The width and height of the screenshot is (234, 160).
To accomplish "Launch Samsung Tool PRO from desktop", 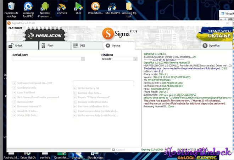I will (28, 7).
